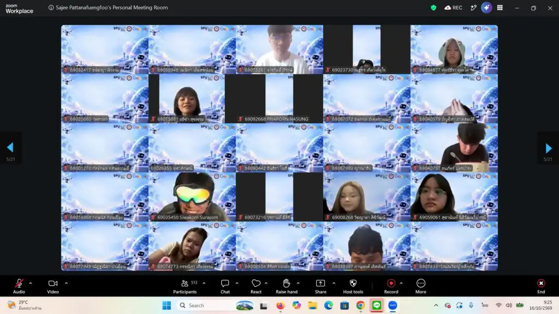Change the layout with the grid view icon
Image resolution: width=559 pixels, height=314 pixels.
tap(500, 8)
